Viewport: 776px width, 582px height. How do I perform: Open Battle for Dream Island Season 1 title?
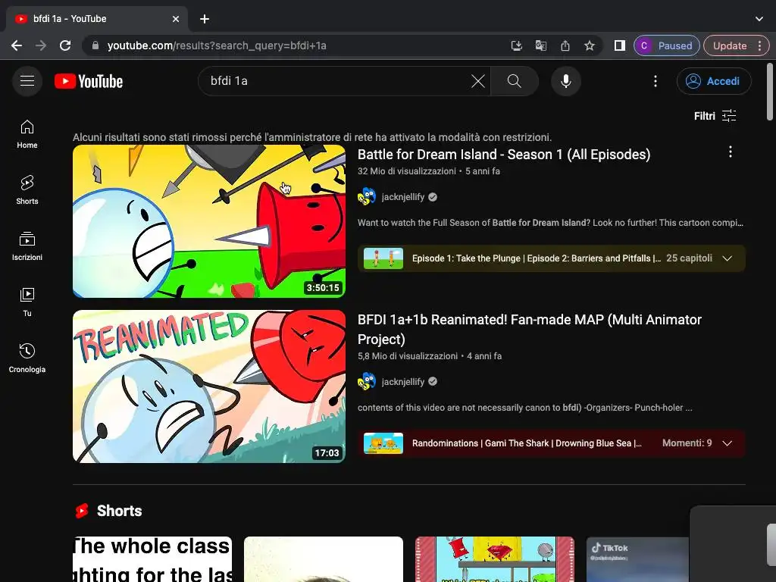[x=504, y=155]
